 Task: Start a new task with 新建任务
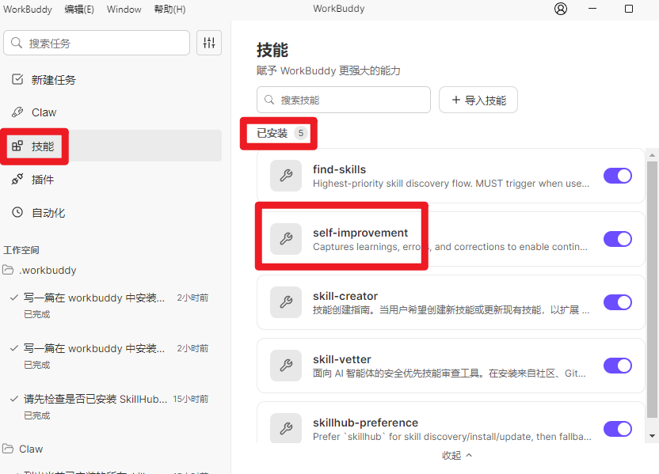[53, 80]
